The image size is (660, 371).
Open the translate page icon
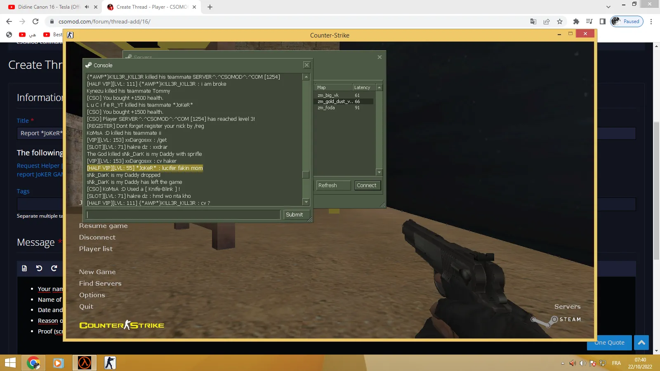pos(533,21)
